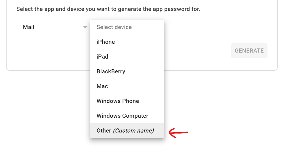Screen dimensions: 290x158
Task: Click the 'Select device' dropdown header
Action: (x=114, y=27)
